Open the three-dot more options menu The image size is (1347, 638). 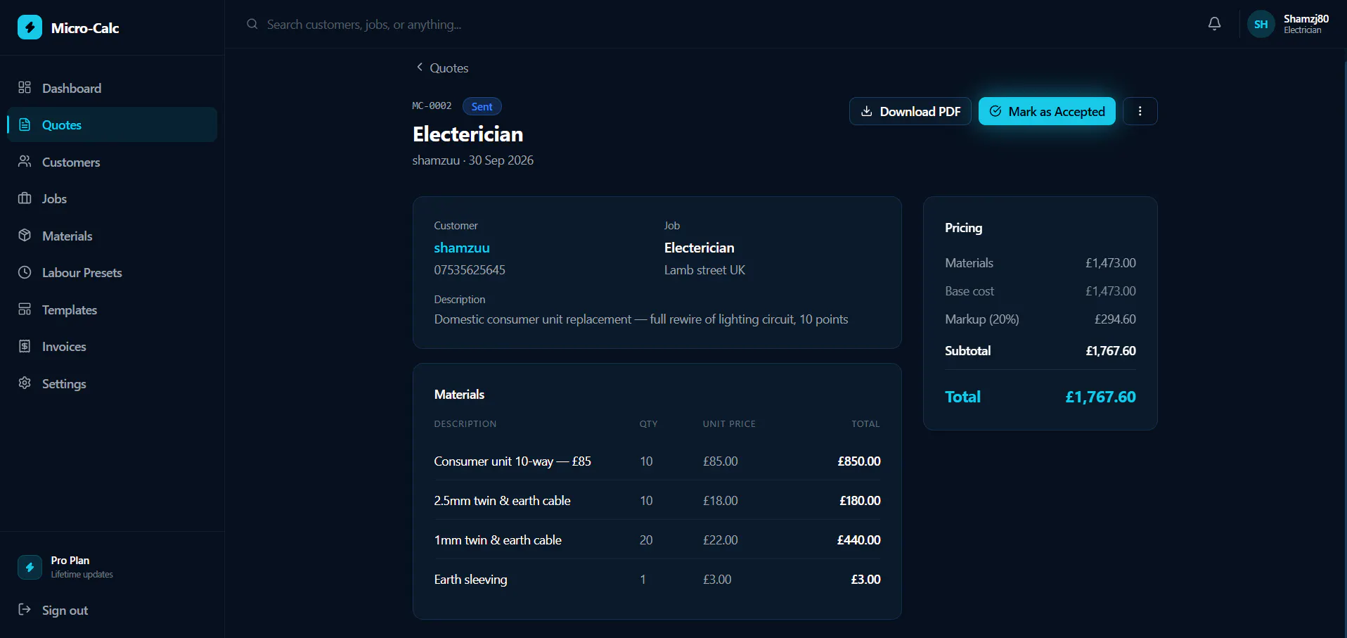tap(1140, 111)
